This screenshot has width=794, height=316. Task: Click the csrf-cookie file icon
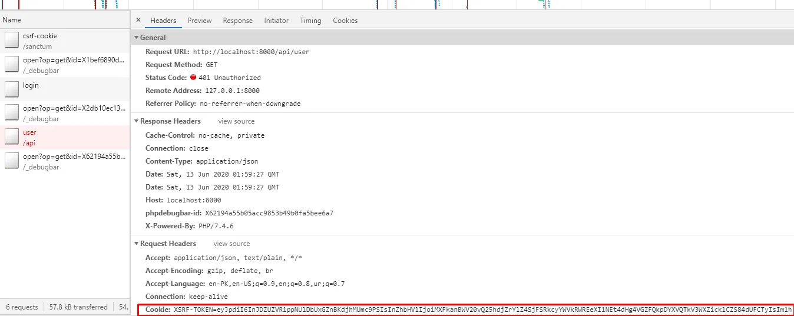[x=12, y=41]
